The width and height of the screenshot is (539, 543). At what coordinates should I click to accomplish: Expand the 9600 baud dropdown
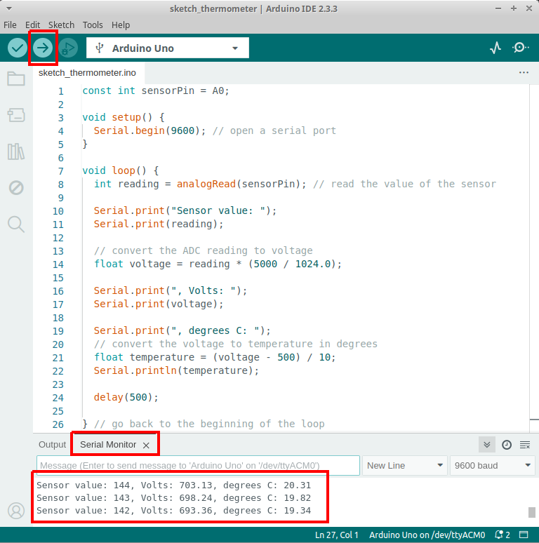(492, 465)
